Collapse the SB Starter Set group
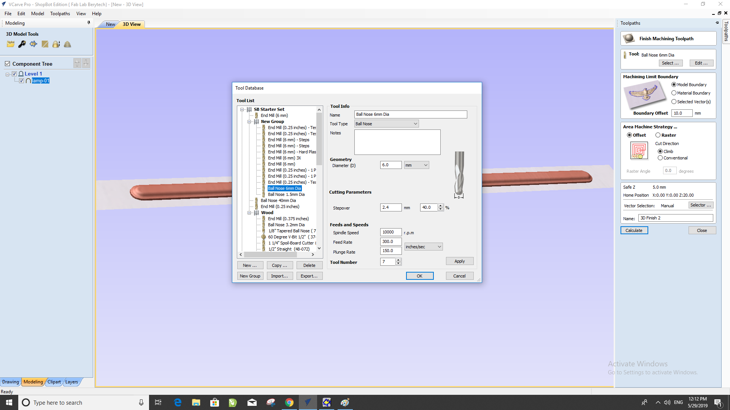The image size is (730, 410). pyautogui.click(x=242, y=109)
